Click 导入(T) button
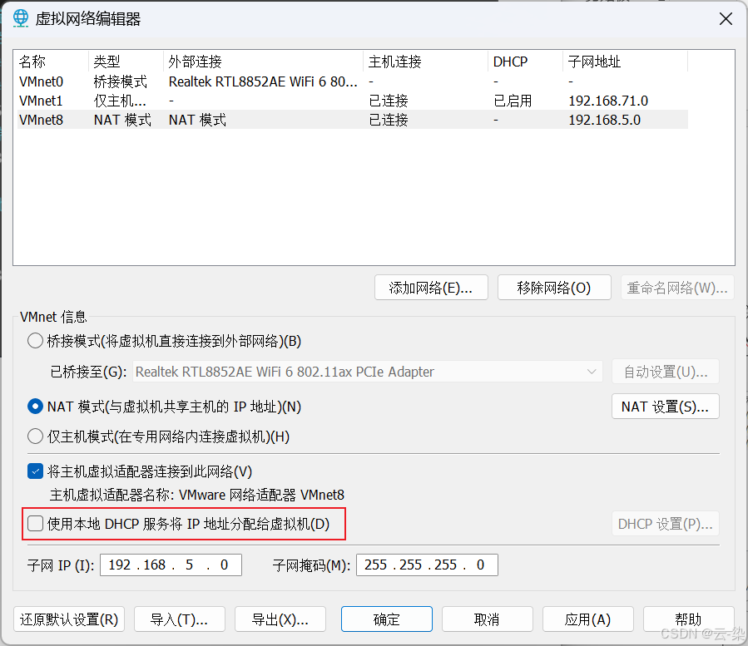748x646 pixels. click(x=180, y=619)
